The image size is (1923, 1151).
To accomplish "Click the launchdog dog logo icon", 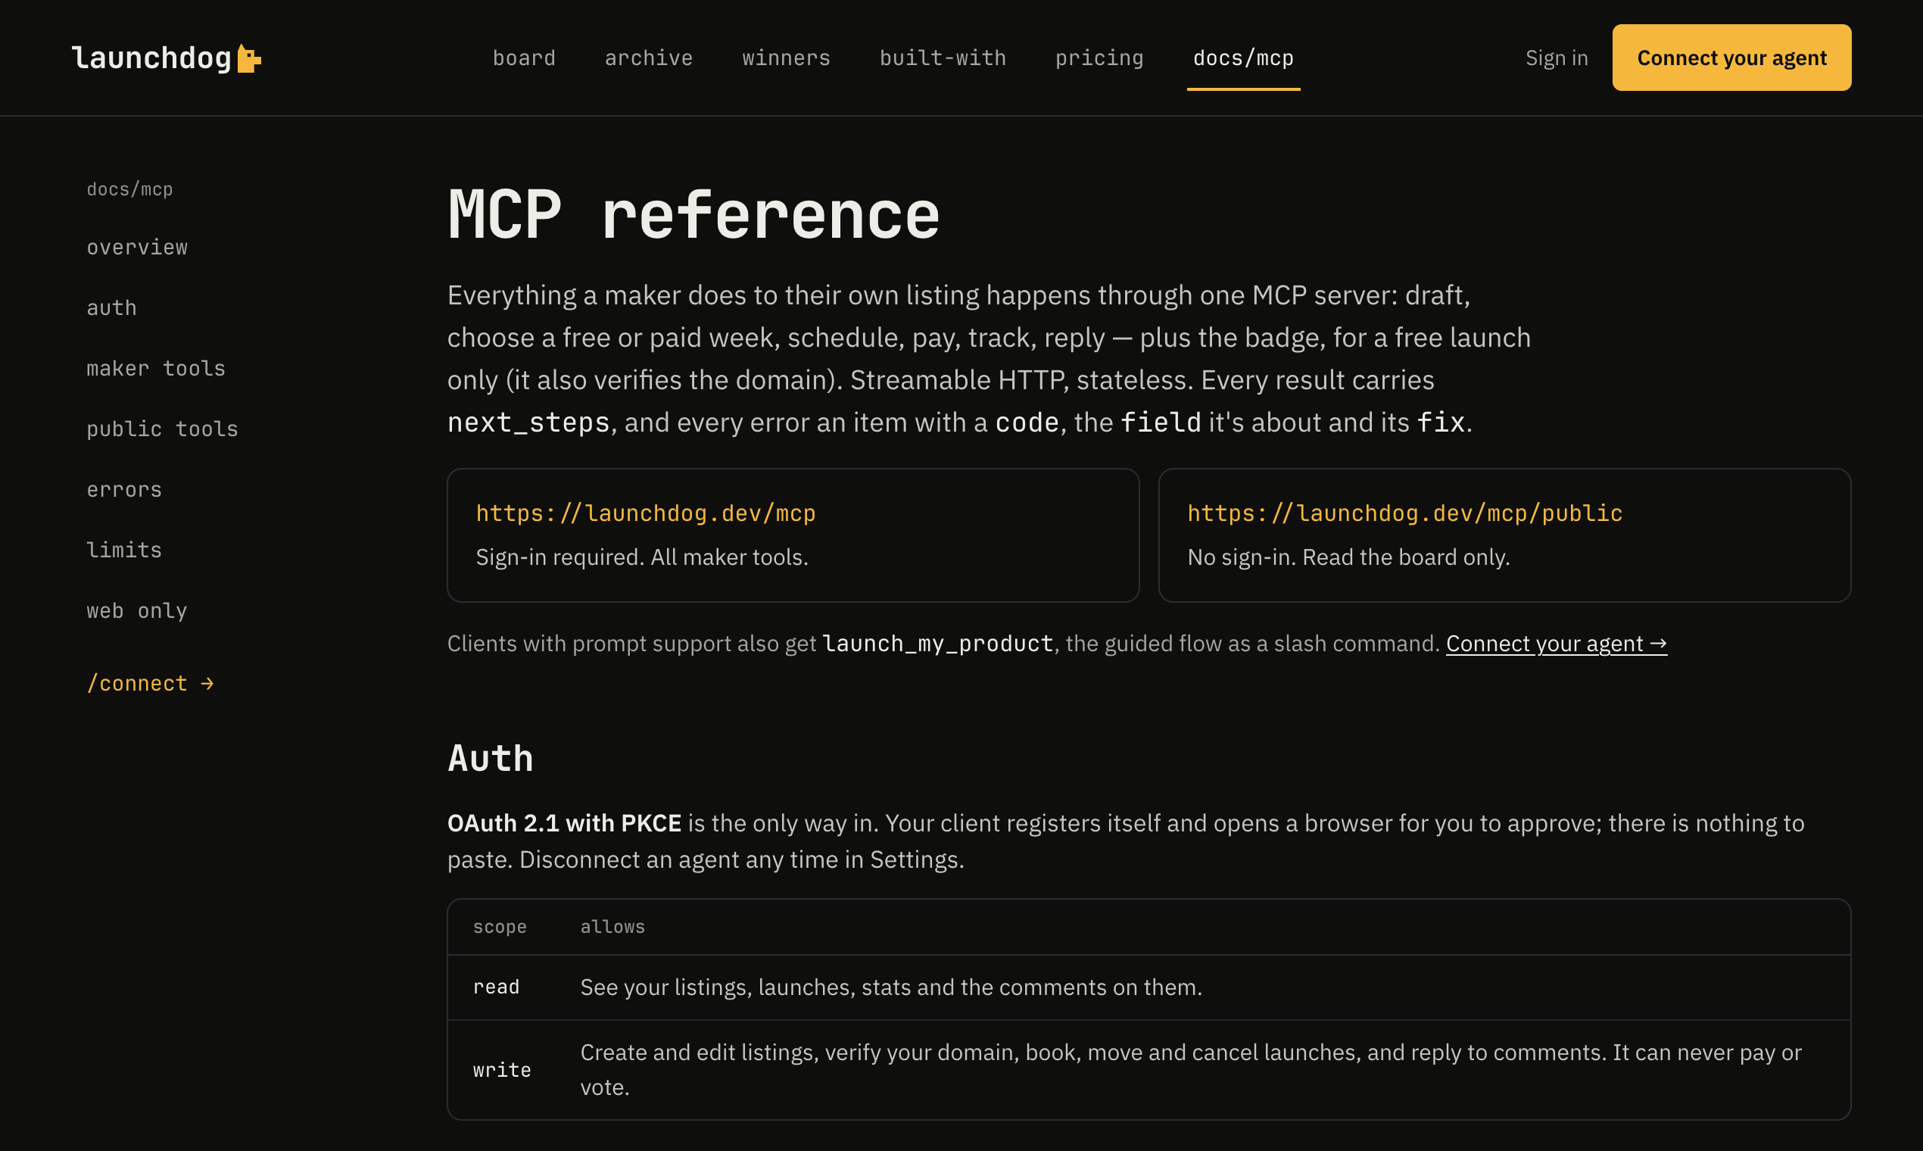I will (249, 58).
